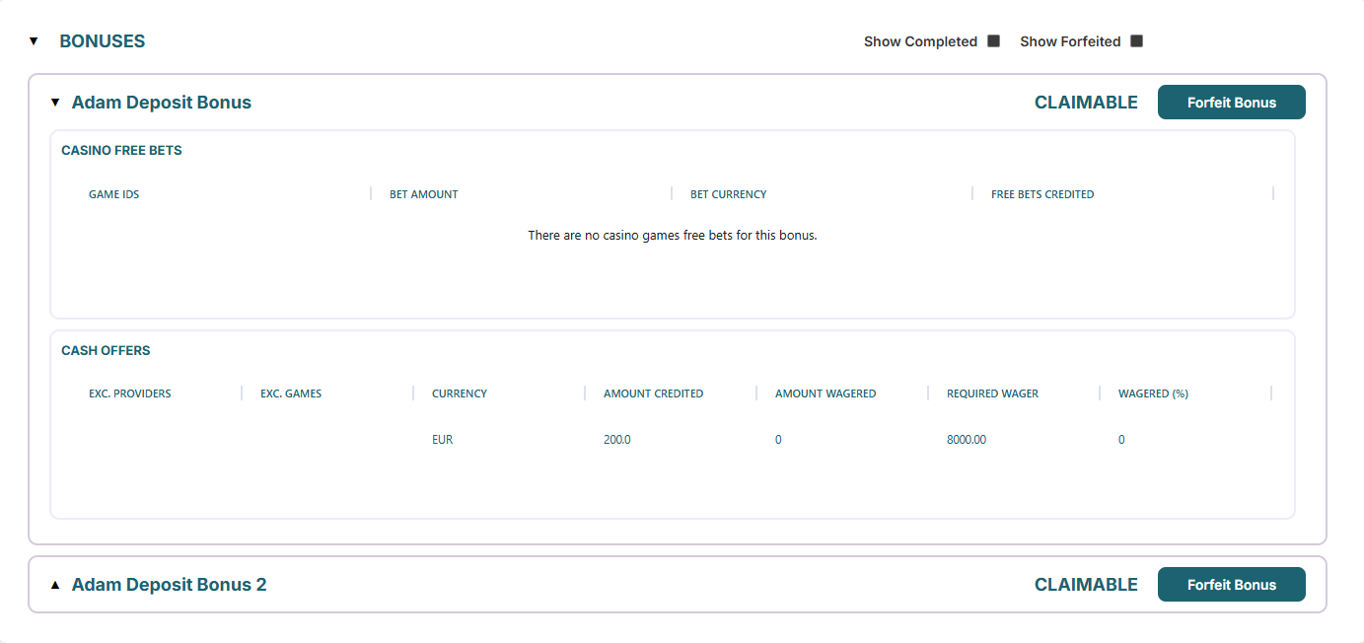The image size is (1364, 643).
Task: Collapse the BONUSES section triangle
Action: click(x=34, y=41)
